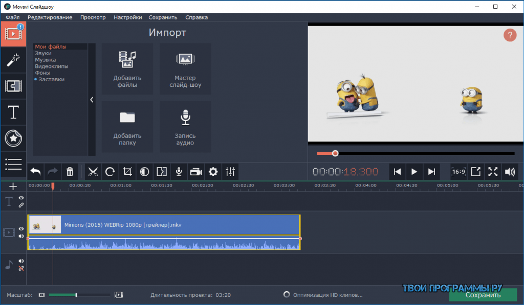Screen dimensions: 524x305
Task: Open the Transitions tab
Action: pyautogui.click(x=13, y=86)
